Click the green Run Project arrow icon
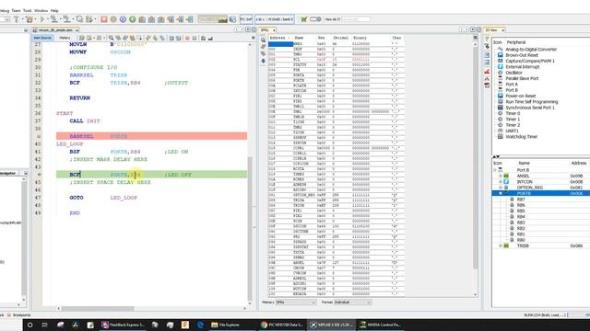The height and width of the screenshot is (331, 590). [42, 19]
